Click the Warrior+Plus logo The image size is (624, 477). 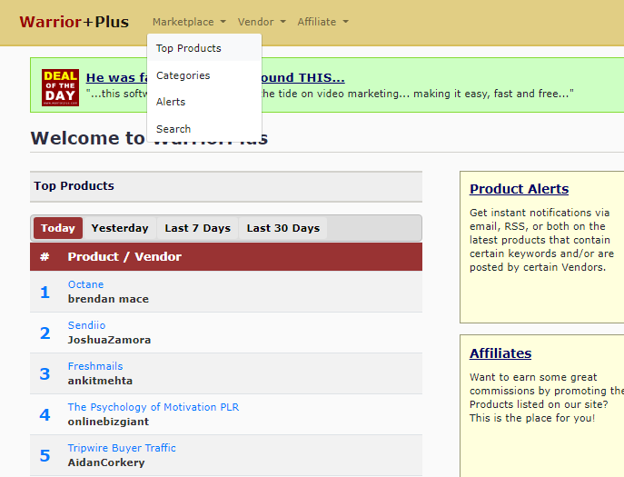pyautogui.click(x=74, y=22)
